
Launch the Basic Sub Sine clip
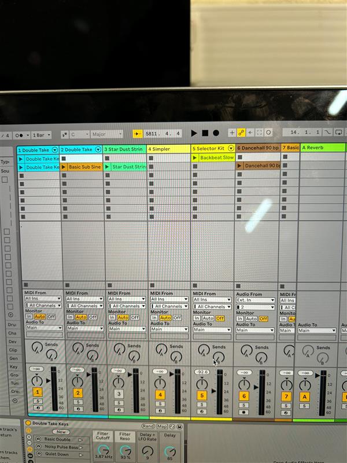[64, 167]
